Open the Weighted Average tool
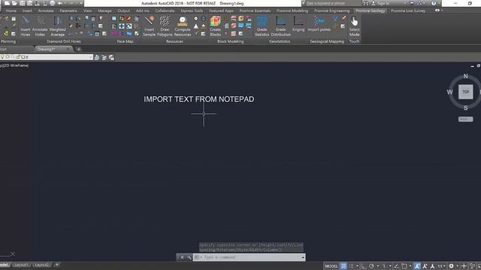481x270 pixels. tap(57, 26)
